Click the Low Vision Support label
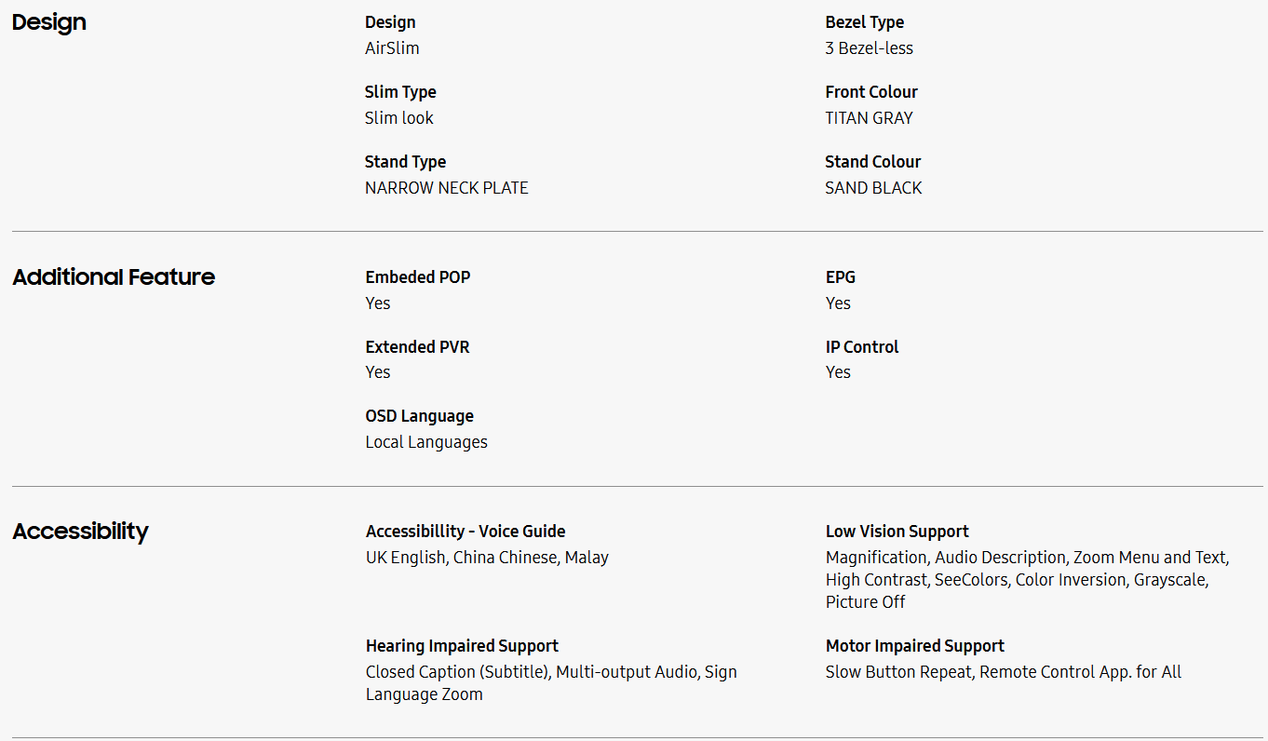This screenshot has width=1268, height=741. click(897, 532)
